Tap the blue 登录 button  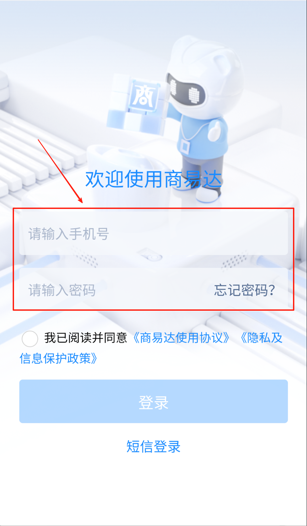coord(153,401)
